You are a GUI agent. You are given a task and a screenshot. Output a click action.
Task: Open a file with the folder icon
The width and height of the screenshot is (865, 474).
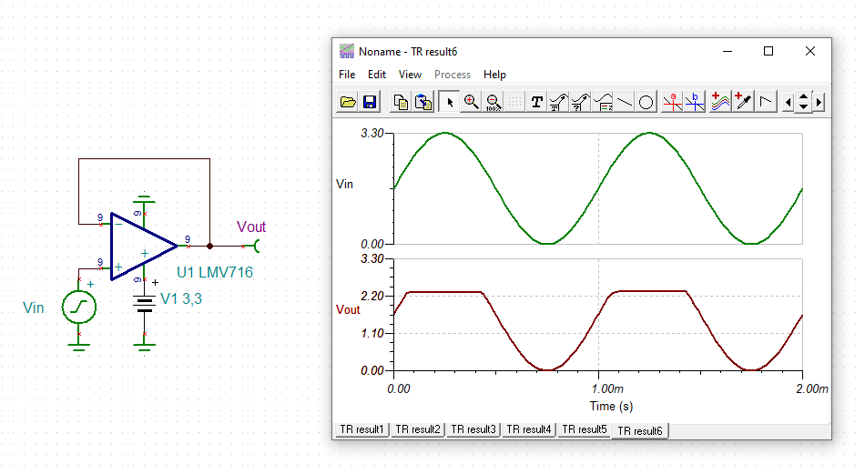tap(348, 102)
